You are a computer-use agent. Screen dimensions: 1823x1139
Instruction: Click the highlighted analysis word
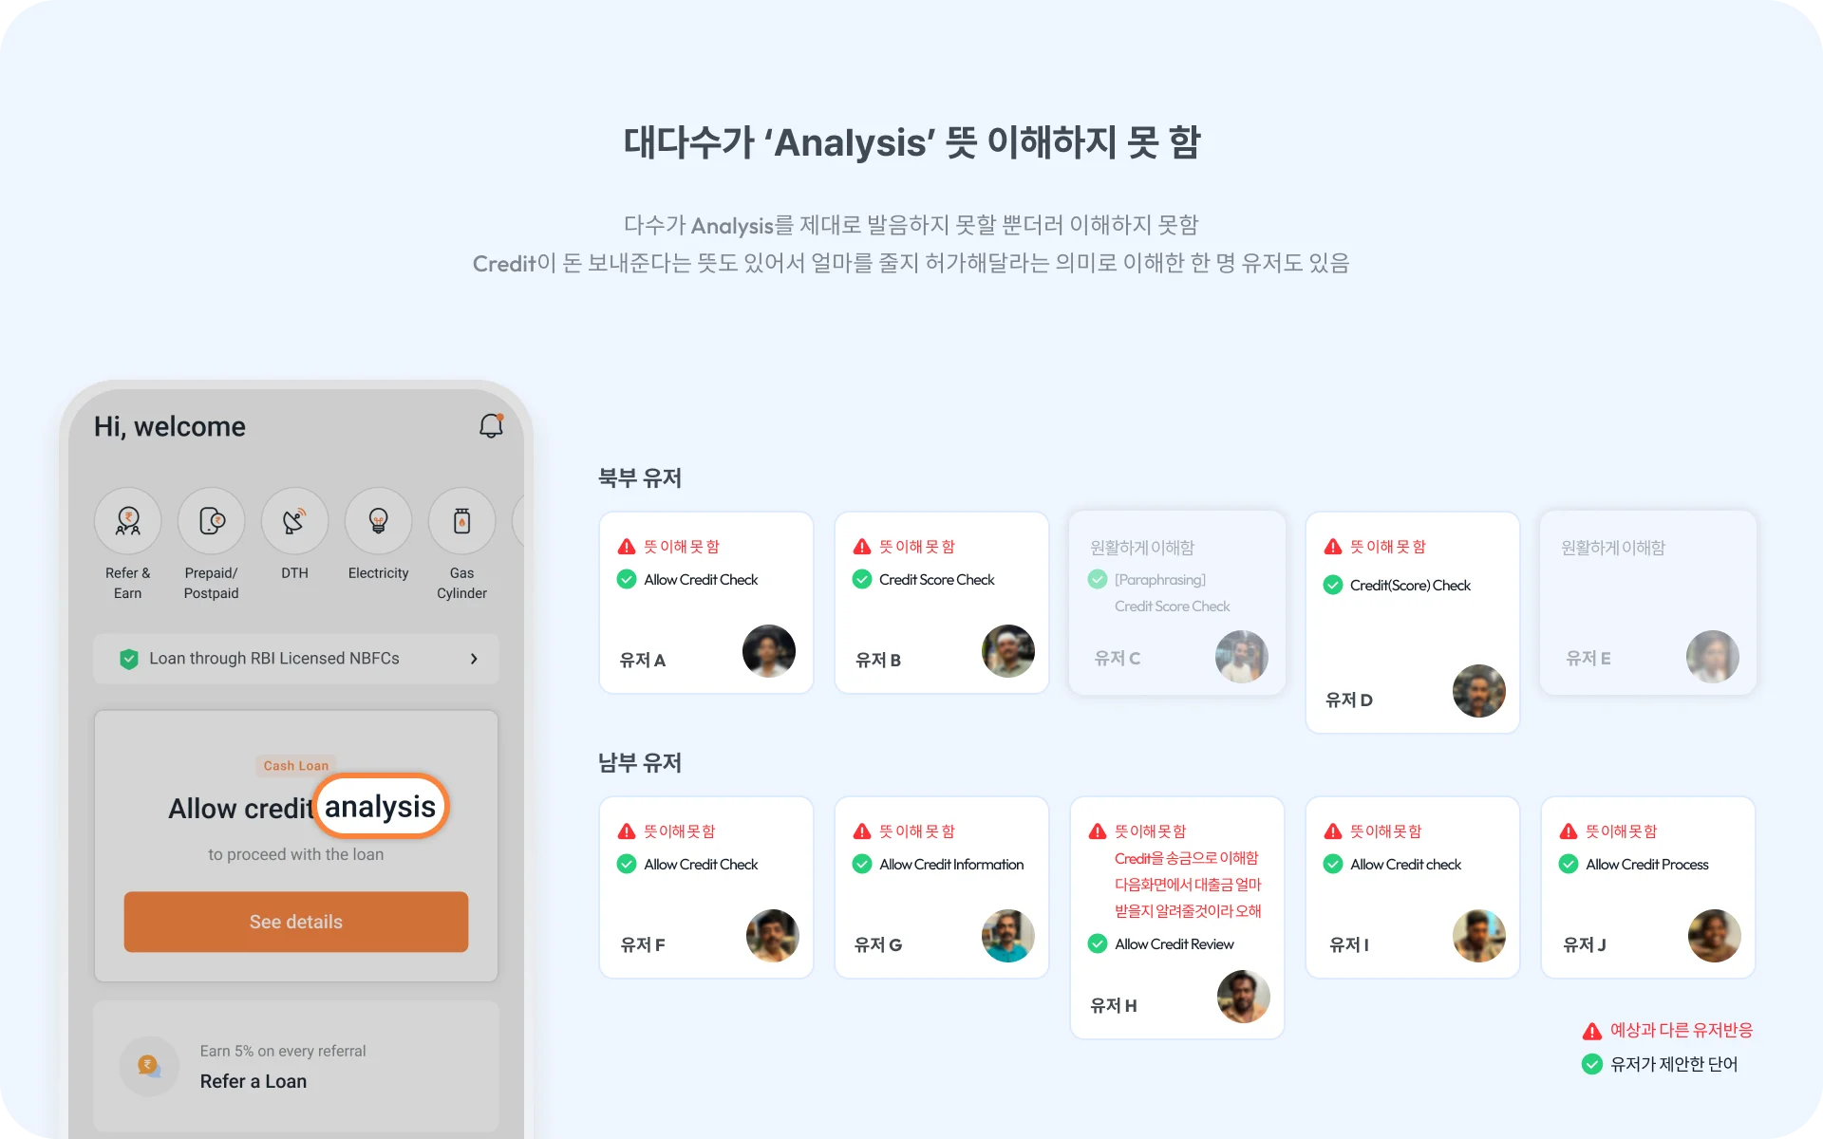point(380,807)
